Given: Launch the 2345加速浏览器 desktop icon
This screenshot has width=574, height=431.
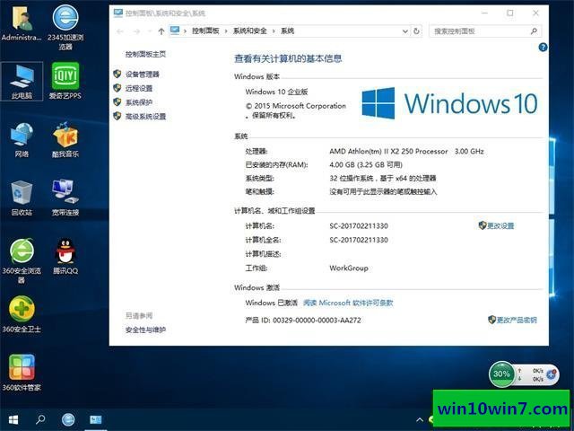Looking at the screenshot, I should (x=65, y=28).
